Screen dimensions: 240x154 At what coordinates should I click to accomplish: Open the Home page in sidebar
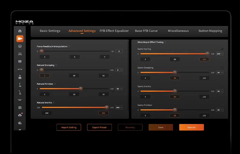click(20, 31)
